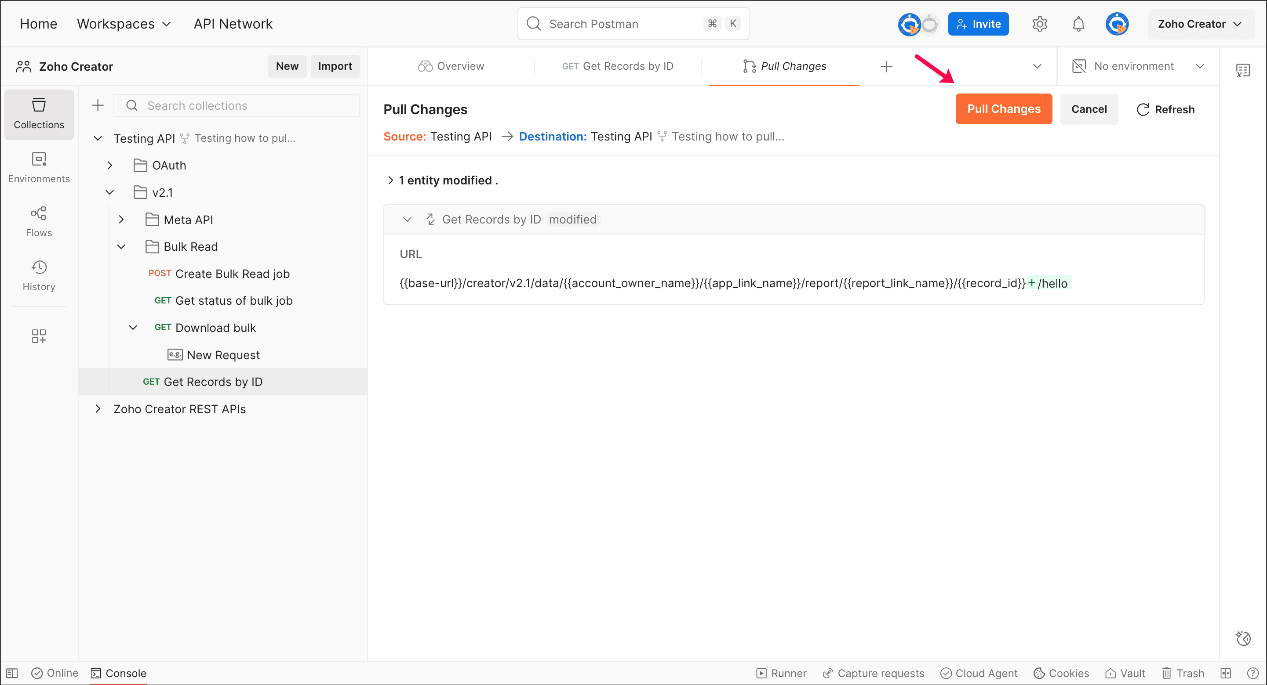Expand the OAuth folder

(x=109, y=166)
